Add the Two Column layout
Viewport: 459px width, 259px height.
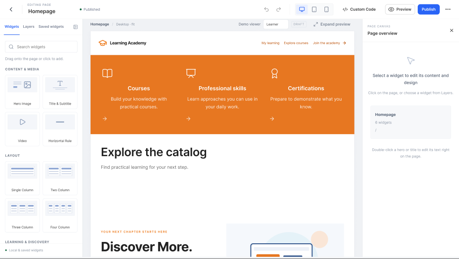60,178
